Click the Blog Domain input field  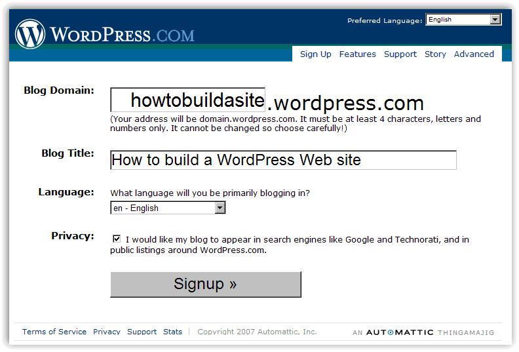coord(187,100)
